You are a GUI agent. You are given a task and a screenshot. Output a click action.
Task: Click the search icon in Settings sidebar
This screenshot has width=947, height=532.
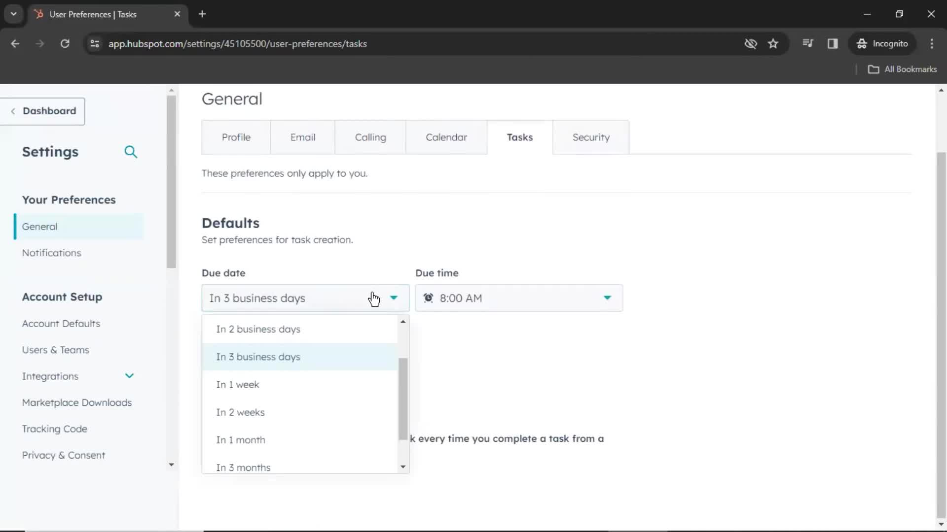click(130, 152)
